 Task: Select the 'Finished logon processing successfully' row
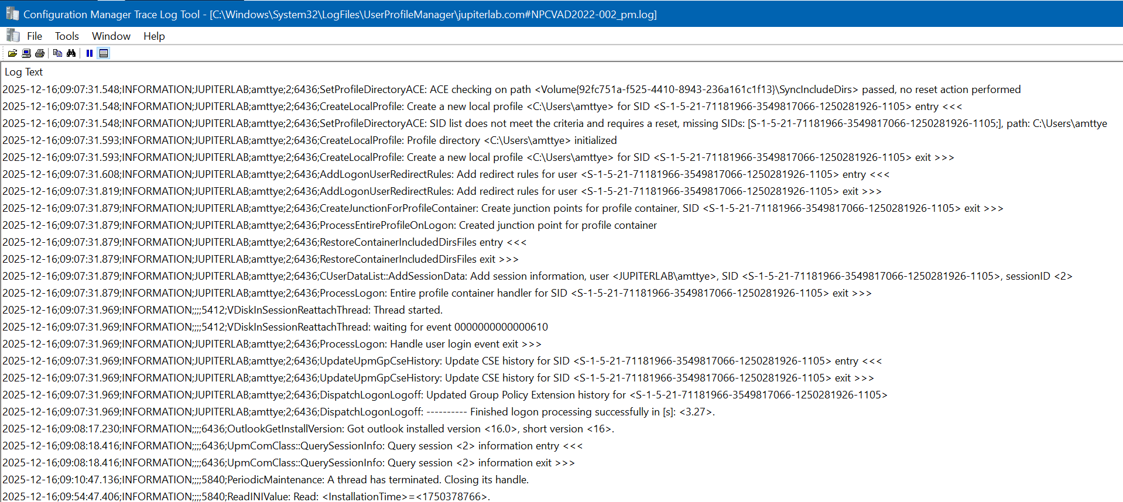[561, 412]
